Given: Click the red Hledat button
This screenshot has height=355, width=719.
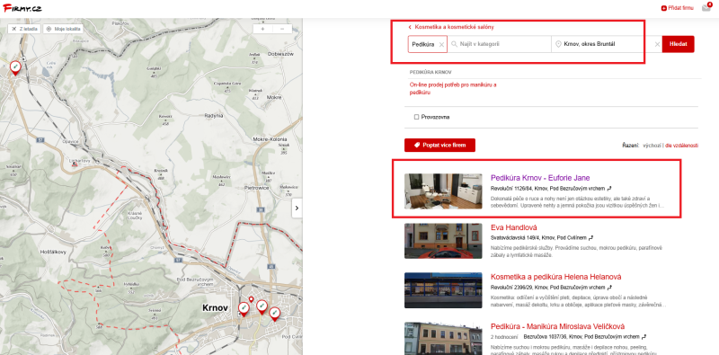Looking at the screenshot, I should click(679, 44).
